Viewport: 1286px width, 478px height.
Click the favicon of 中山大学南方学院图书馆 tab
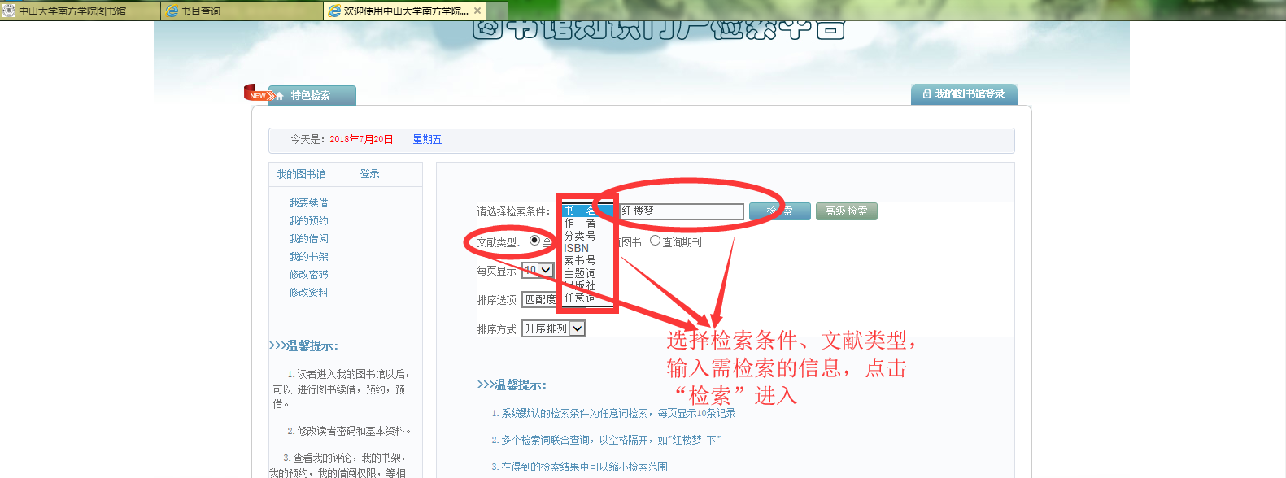point(9,11)
